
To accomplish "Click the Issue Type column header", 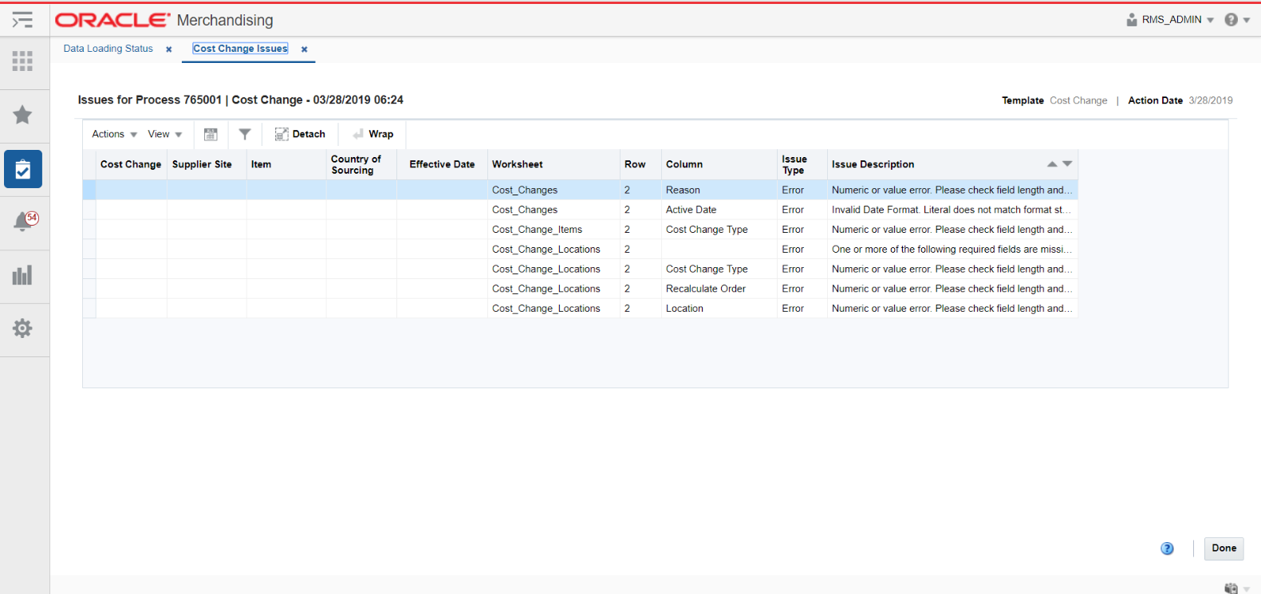I will (x=802, y=165).
